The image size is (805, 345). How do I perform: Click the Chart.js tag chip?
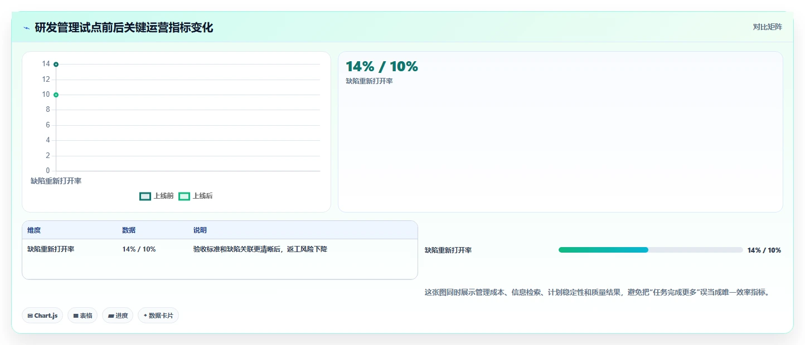43,316
